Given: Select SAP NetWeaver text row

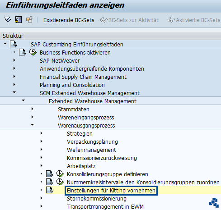Looking at the screenshot, I should (x=60, y=61).
